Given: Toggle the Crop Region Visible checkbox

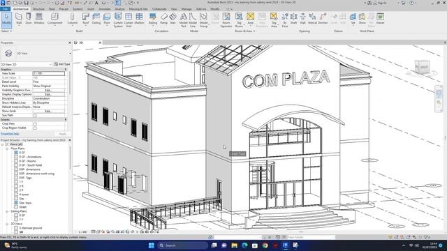Looking at the screenshot, I should 35,128.
